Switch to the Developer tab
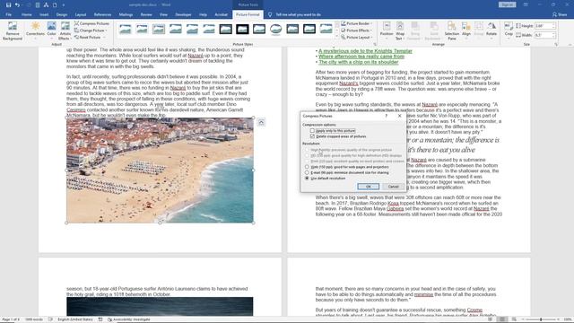Viewport: 574px width, 323px height. (183, 14)
